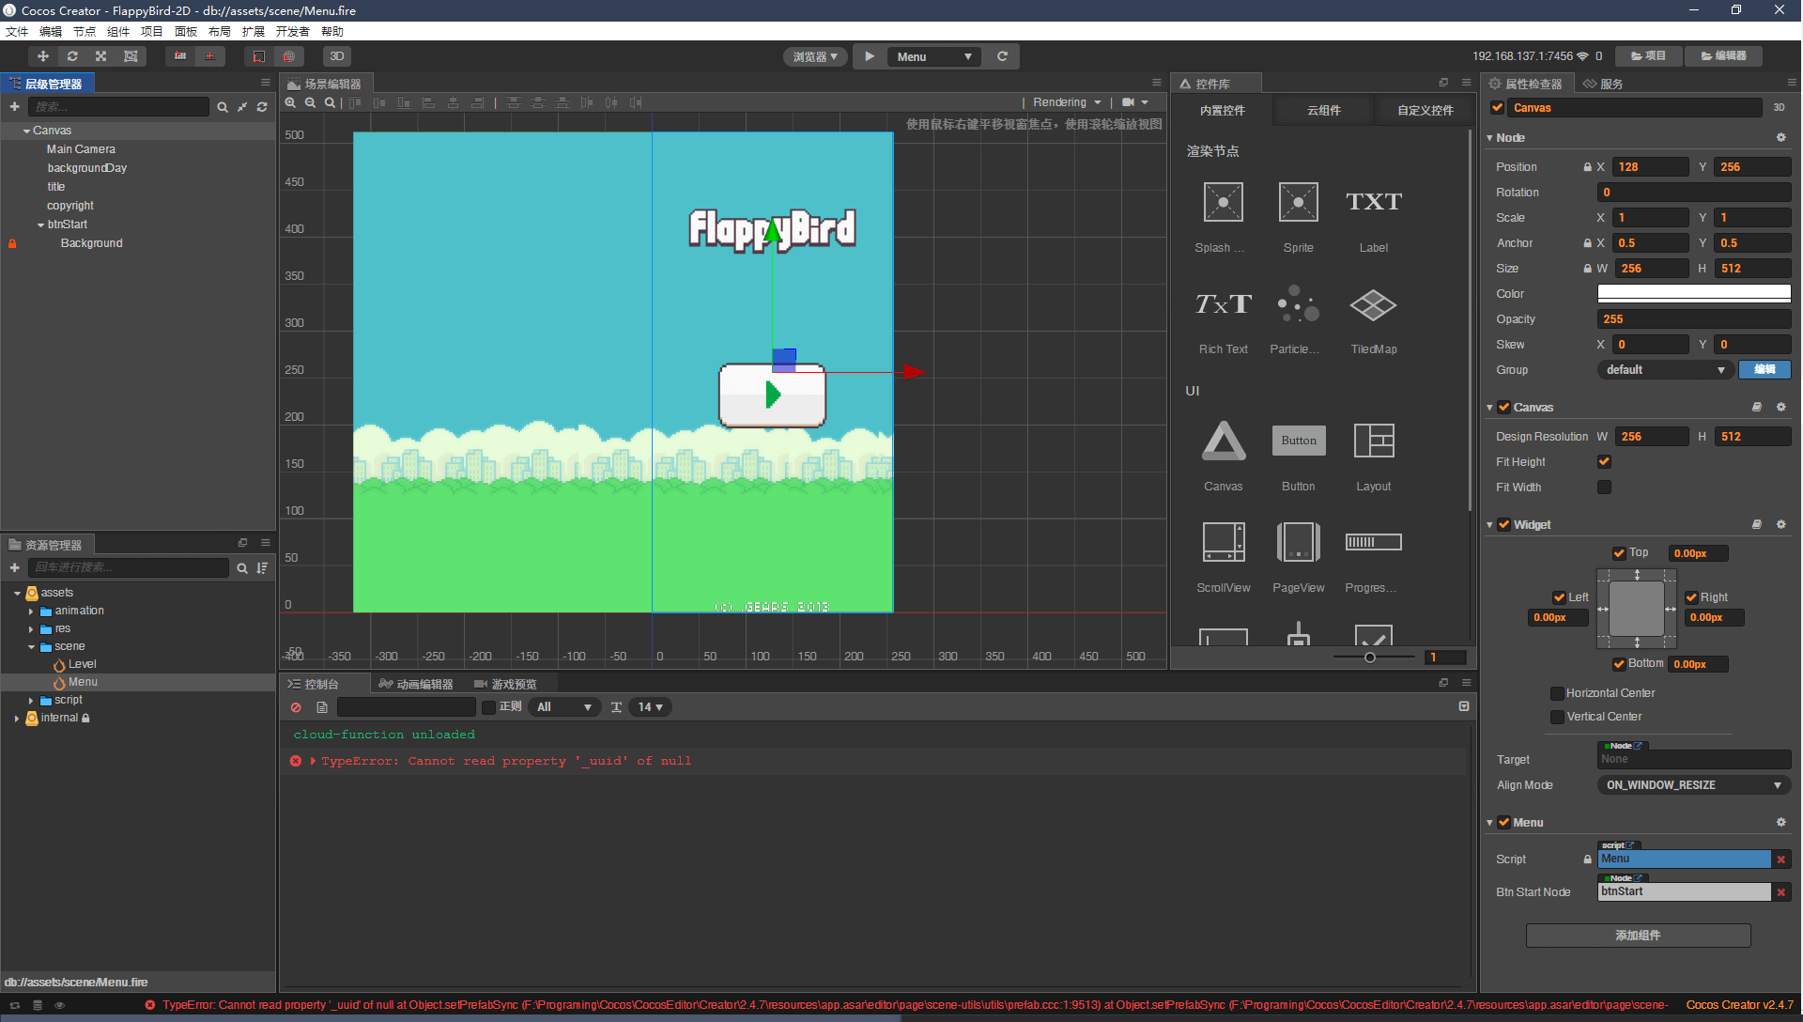Collapse the btnStart node in hierarchy
This screenshot has height=1022, width=1803.
click(40, 225)
